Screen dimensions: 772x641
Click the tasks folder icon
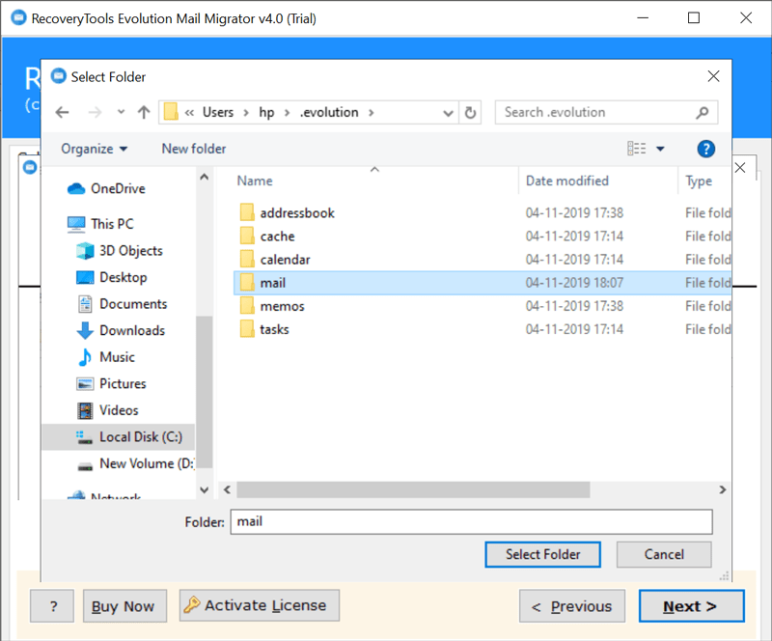point(247,328)
